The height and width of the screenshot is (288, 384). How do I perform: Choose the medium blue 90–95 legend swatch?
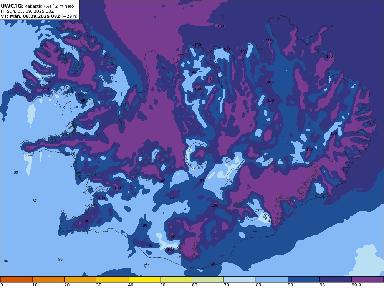[x=304, y=280]
